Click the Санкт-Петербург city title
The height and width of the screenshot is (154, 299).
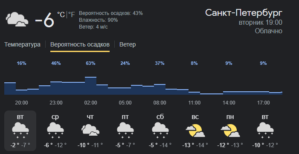(244, 13)
